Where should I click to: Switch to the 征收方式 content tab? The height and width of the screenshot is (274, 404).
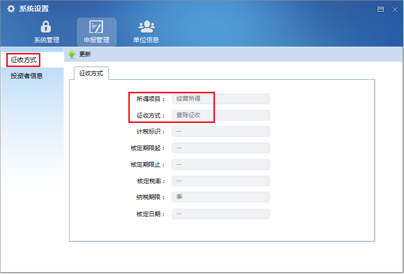click(x=91, y=73)
